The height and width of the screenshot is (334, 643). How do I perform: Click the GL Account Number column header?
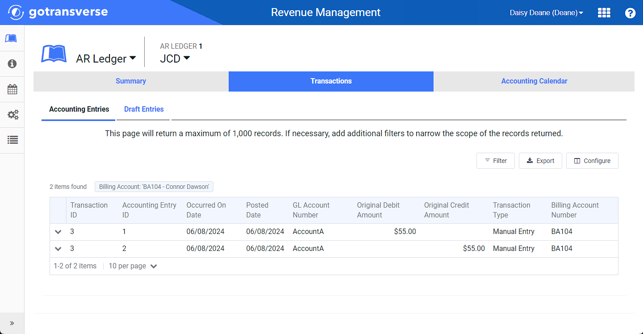(311, 210)
